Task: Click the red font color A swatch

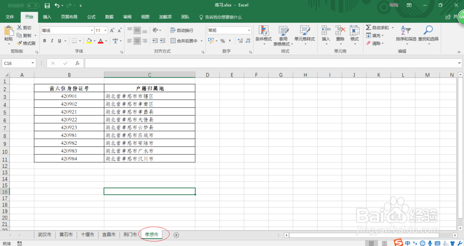Action: [x=101, y=41]
